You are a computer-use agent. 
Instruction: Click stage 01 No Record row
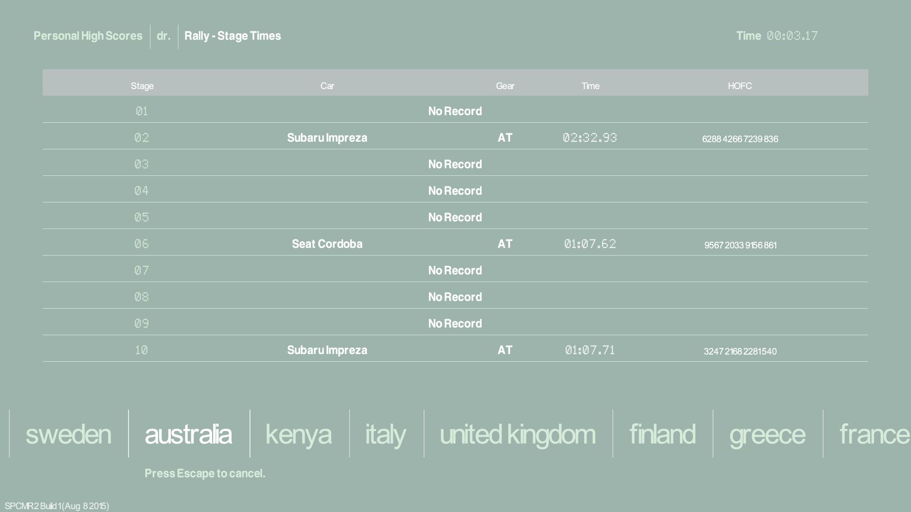coord(455,111)
